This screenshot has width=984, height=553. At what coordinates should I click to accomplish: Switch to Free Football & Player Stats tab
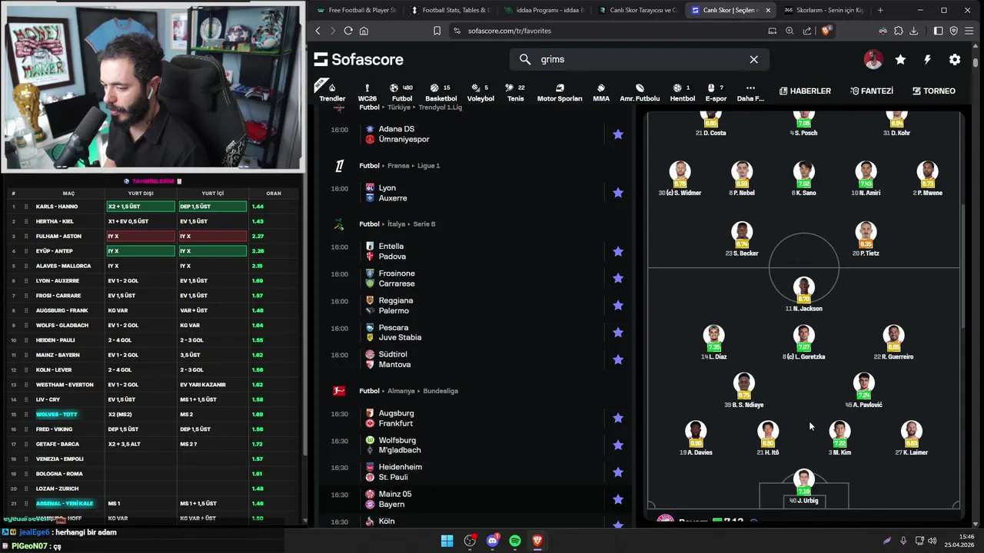(x=355, y=10)
